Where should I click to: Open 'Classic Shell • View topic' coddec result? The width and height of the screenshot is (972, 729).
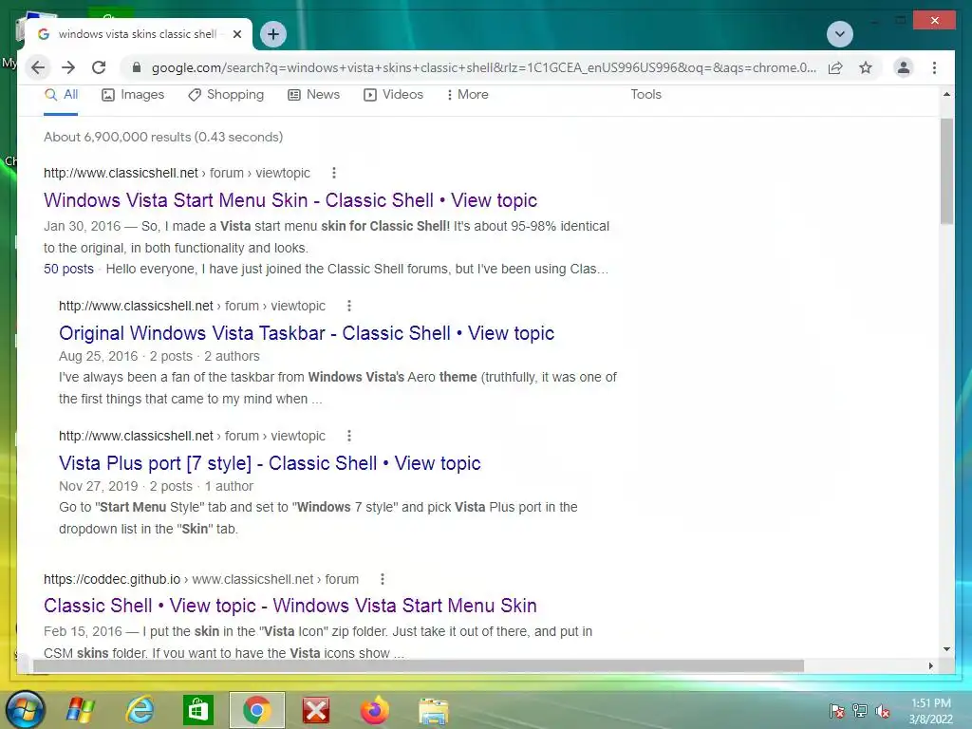290,606
